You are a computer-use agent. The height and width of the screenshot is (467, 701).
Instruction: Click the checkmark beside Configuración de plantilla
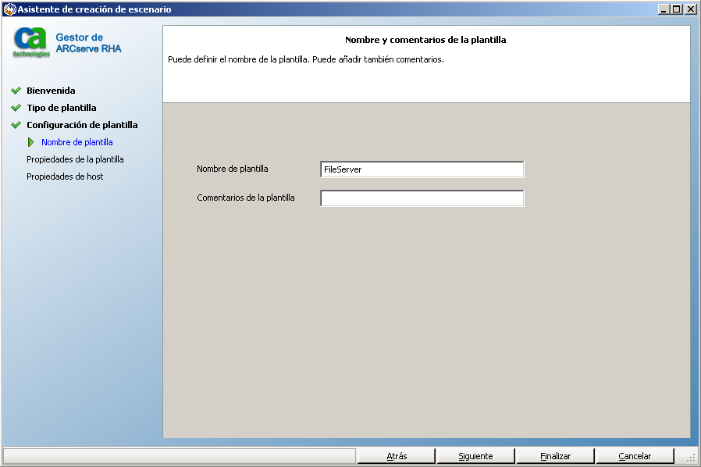pos(16,125)
